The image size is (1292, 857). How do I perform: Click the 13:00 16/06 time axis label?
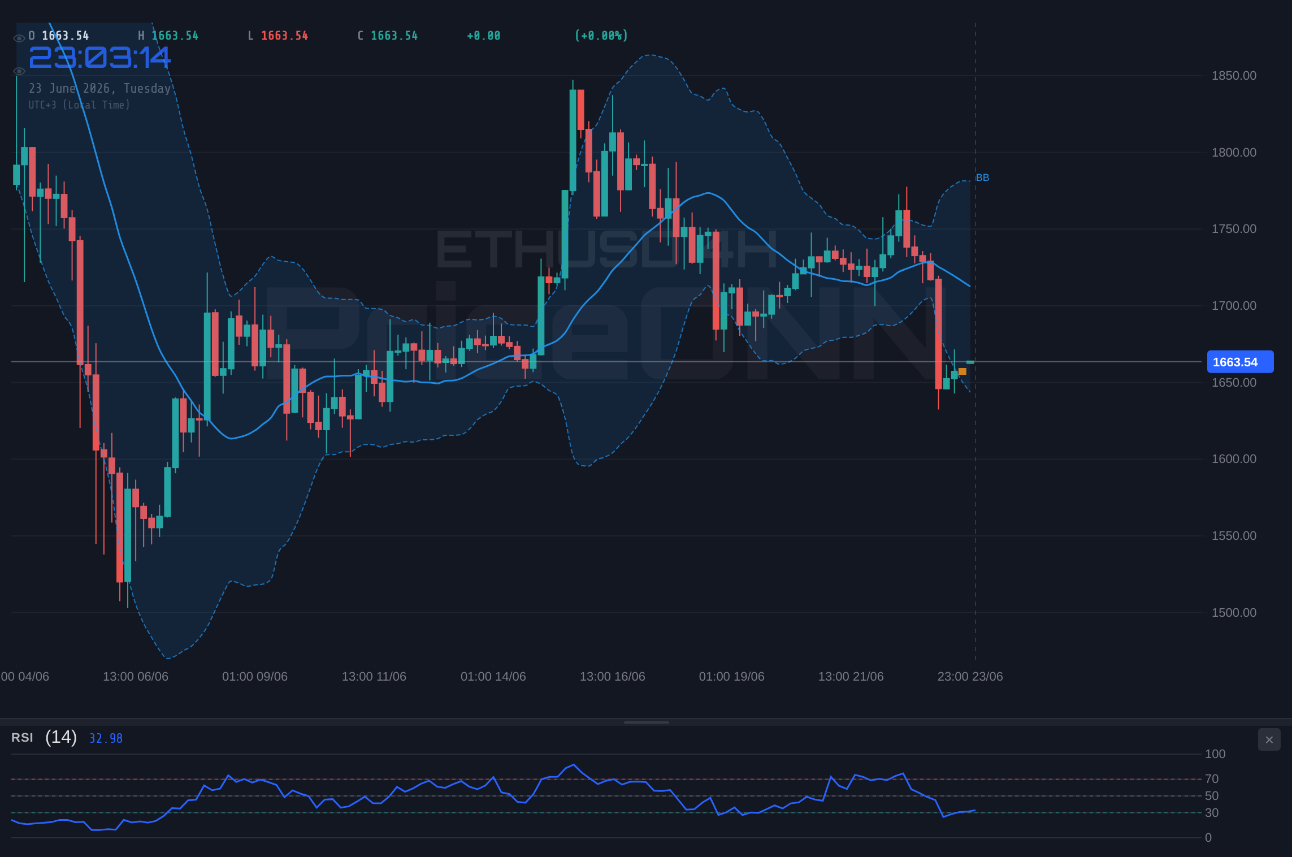click(613, 677)
